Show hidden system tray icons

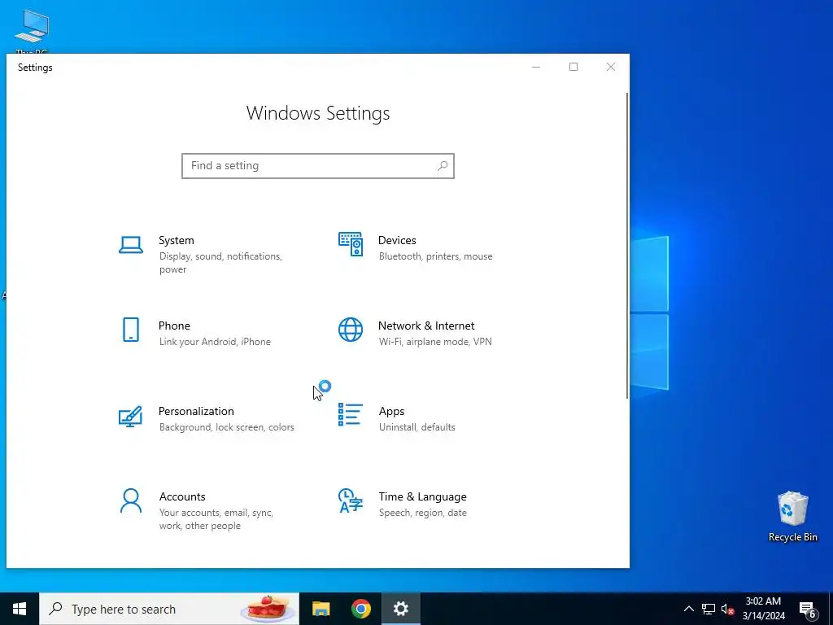(x=688, y=609)
